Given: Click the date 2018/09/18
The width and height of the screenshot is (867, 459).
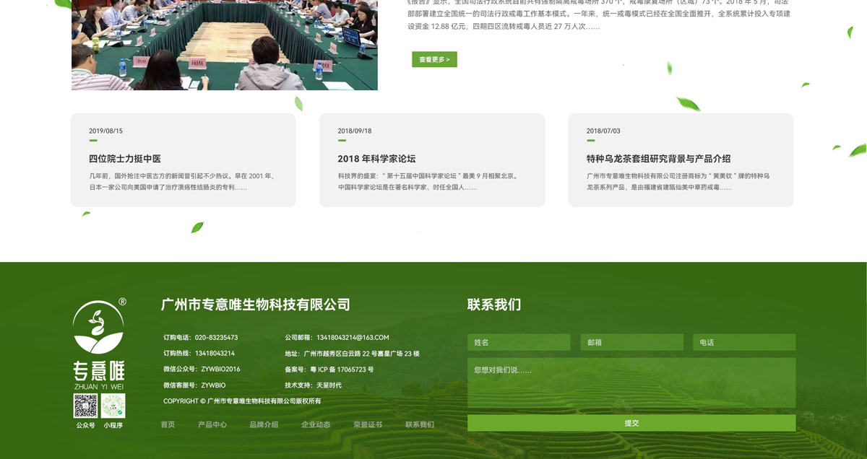Looking at the screenshot, I should pyautogui.click(x=355, y=131).
